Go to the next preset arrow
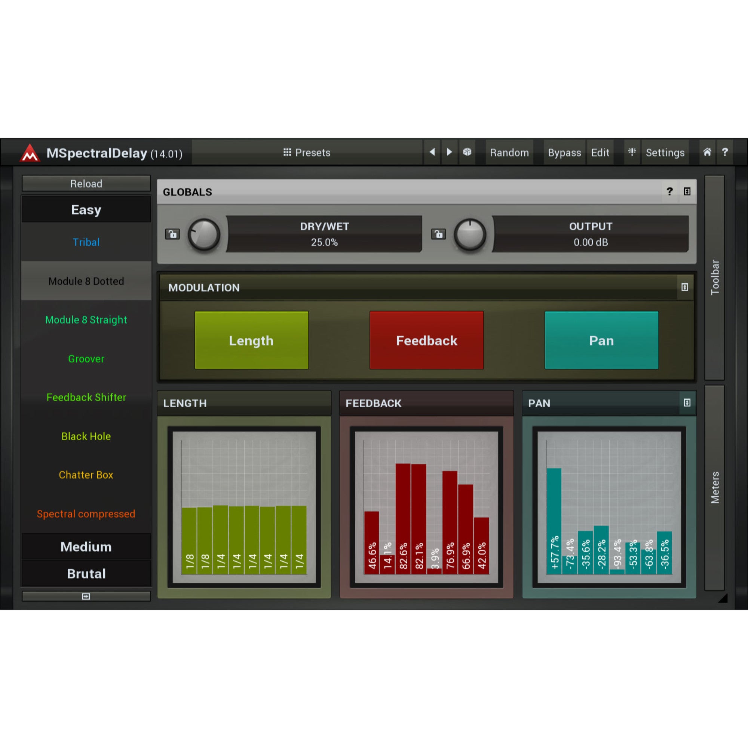Screen dimensions: 748x748 click(x=449, y=152)
